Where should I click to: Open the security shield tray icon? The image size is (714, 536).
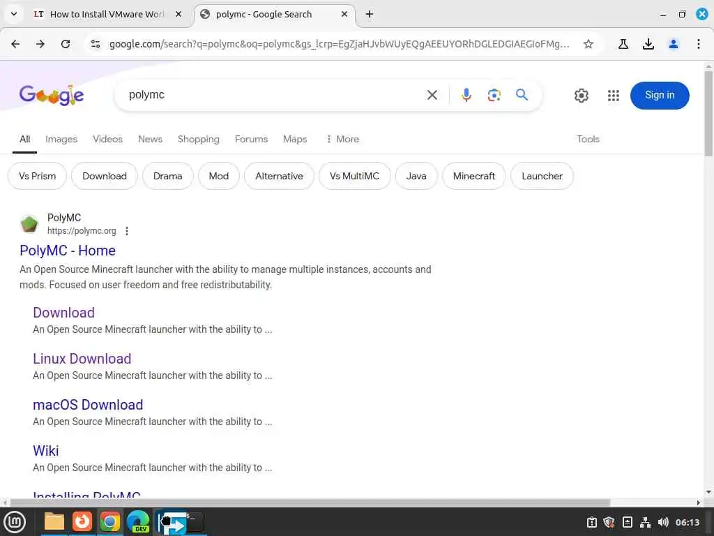[609, 522]
